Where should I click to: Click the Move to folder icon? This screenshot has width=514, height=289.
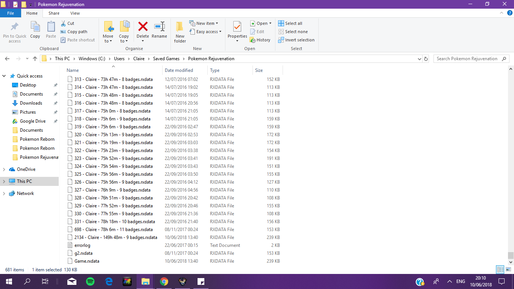(x=108, y=27)
